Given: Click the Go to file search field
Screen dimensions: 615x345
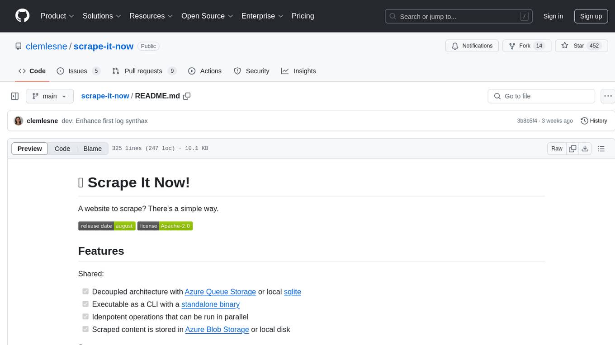Looking at the screenshot, I should [541, 96].
